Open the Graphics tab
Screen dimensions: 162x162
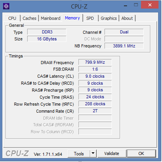click(x=109, y=18)
